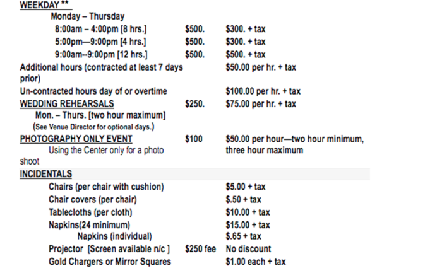Select Chairs (per chair with cushion) item

point(106,187)
